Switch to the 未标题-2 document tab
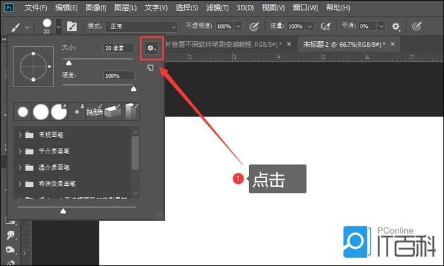Viewport: 444px width, 266px height. tap(344, 44)
